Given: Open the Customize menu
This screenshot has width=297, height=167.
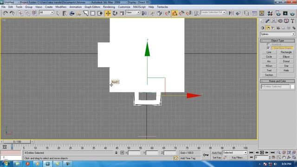Looking at the screenshot, I should click(x=124, y=7).
